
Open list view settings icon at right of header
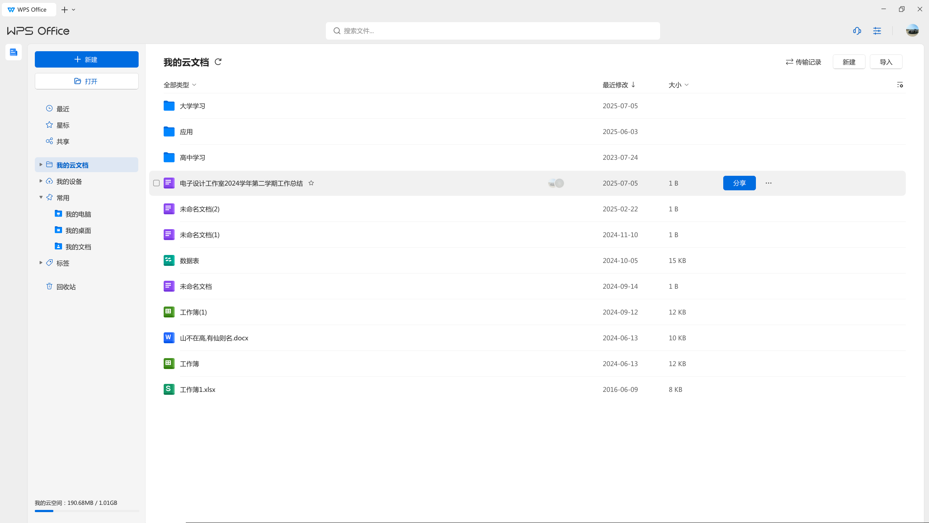coord(900,85)
